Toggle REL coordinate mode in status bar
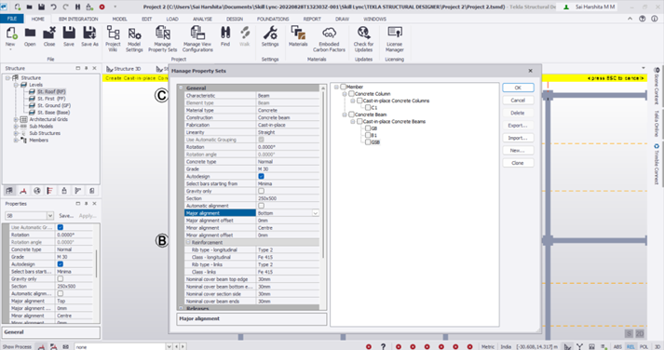This screenshot has height=350, width=664. click(x=630, y=346)
